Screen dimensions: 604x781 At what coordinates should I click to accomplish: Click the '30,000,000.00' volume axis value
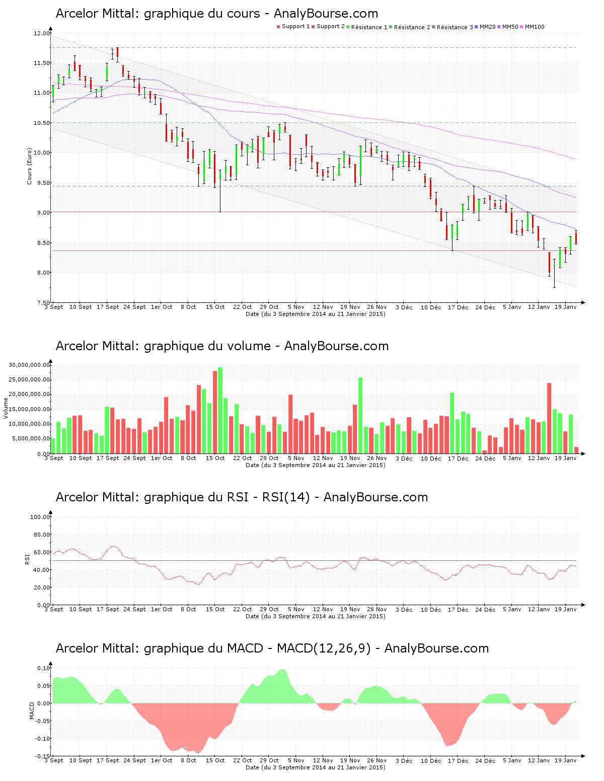tap(30, 365)
